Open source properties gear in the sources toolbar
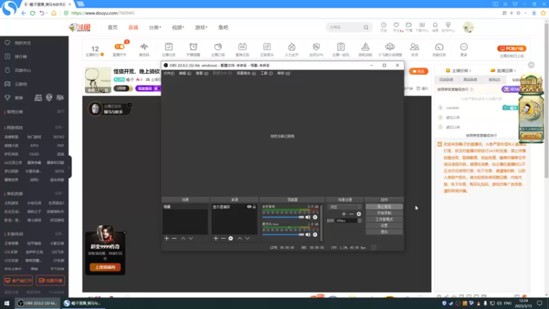Image resolution: width=549 pixels, height=309 pixels. [231, 238]
